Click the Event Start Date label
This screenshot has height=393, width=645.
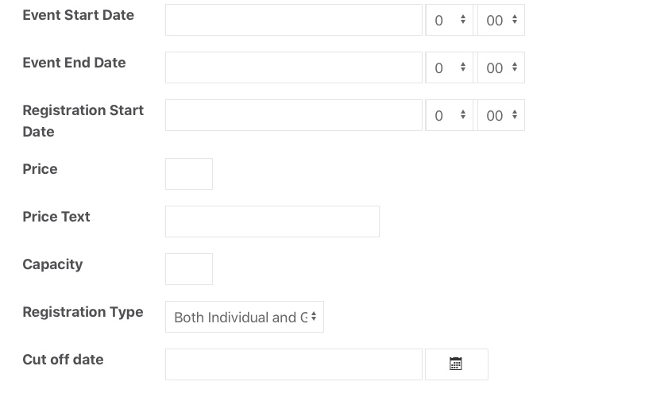tap(78, 15)
